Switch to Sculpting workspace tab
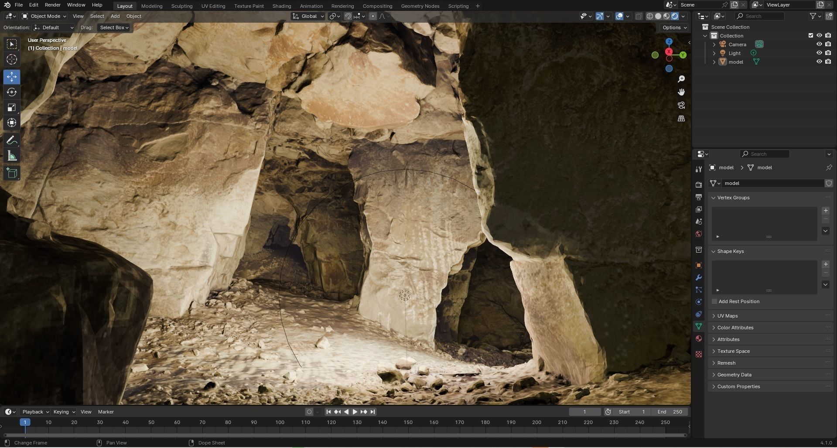 coord(181,6)
